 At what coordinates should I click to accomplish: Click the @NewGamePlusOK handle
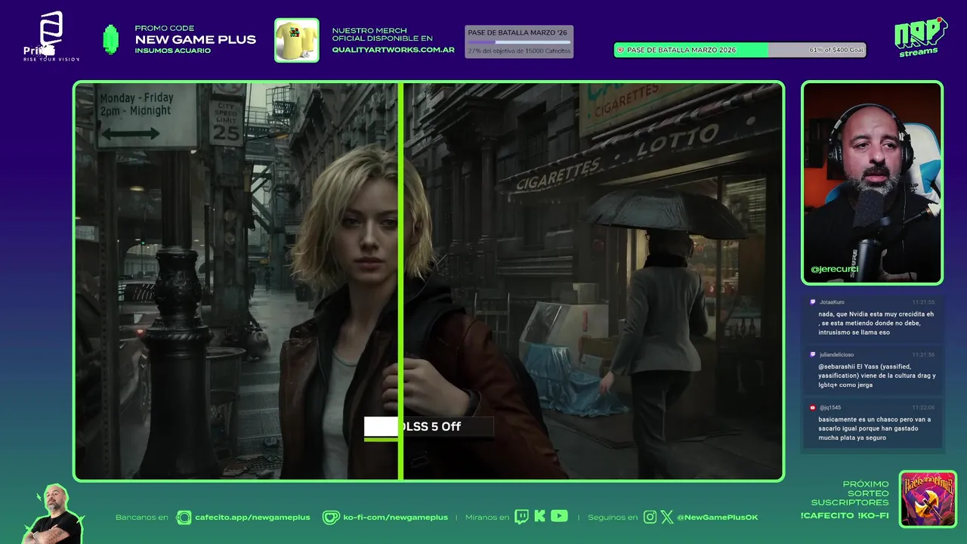(717, 518)
